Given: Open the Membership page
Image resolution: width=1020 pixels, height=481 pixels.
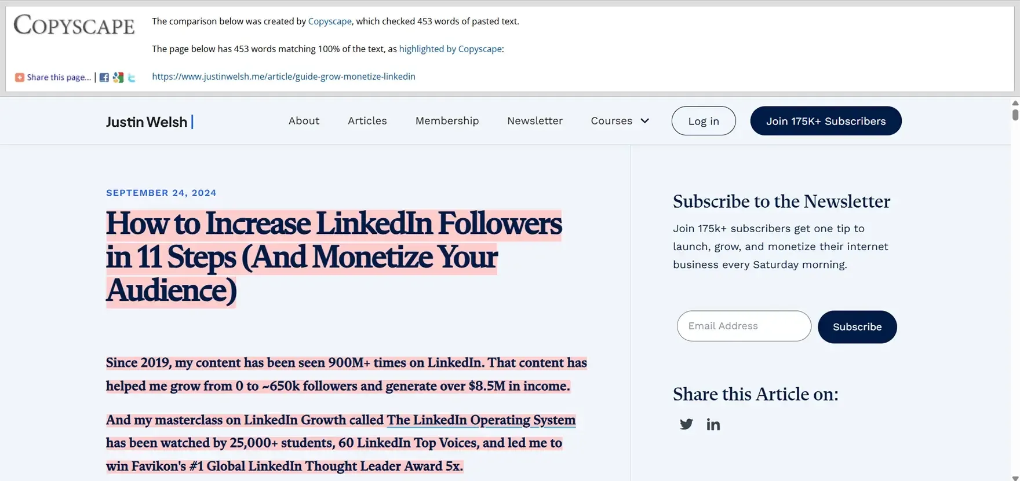Looking at the screenshot, I should (x=447, y=121).
